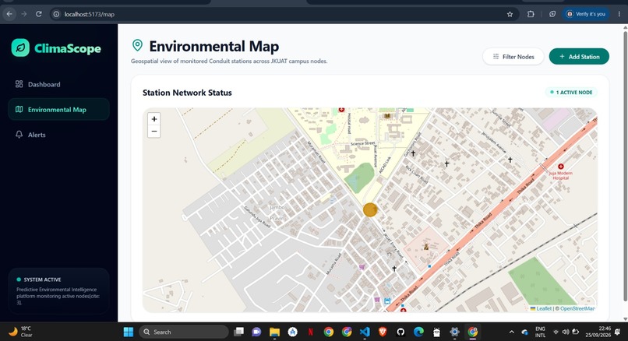The image size is (628, 341).
Task: Open Wi-Fi network settings in tray
Action: (556, 332)
